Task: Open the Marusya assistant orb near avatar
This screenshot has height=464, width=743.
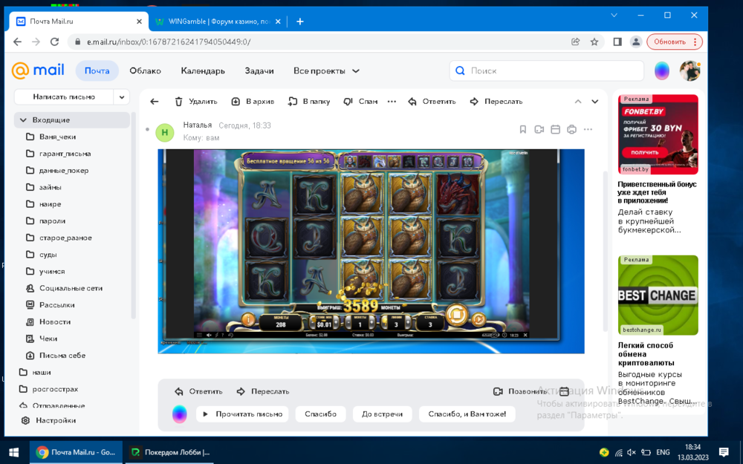Action: pyautogui.click(x=661, y=71)
